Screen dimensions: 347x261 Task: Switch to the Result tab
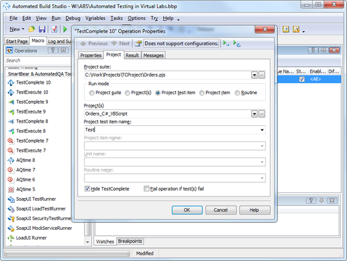(132, 55)
